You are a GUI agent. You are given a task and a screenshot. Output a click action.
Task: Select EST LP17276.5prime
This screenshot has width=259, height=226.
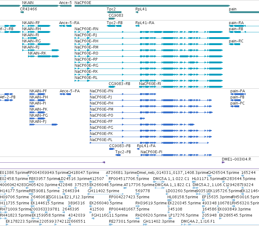[x=184, y=215]
